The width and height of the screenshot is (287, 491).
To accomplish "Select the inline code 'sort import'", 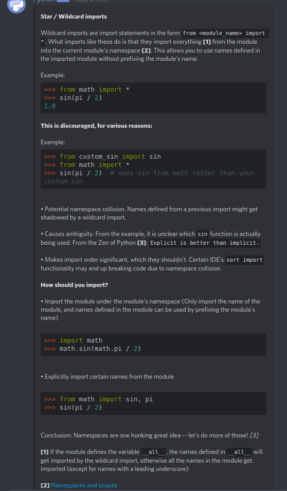I will (x=244, y=260).
